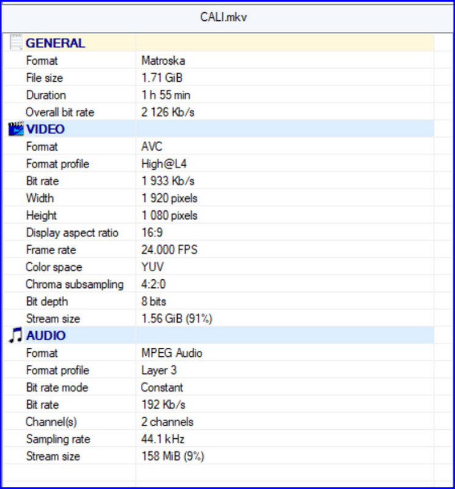Click the Height label
Image resolution: width=455 pixels, height=489 pixels.
click(x=42, y=215)
